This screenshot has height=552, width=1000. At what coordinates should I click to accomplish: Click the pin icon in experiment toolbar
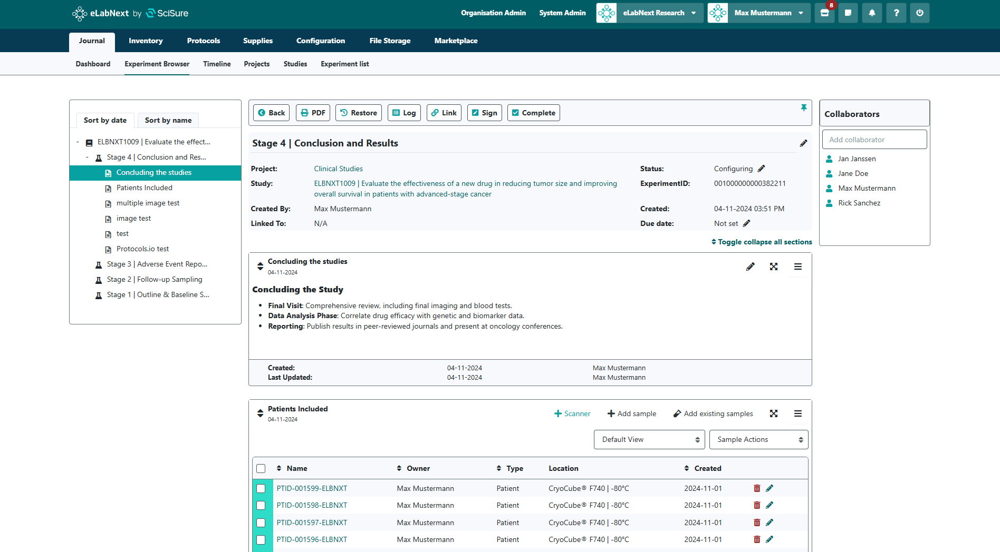pyautogui.click(x=803, y=108)
